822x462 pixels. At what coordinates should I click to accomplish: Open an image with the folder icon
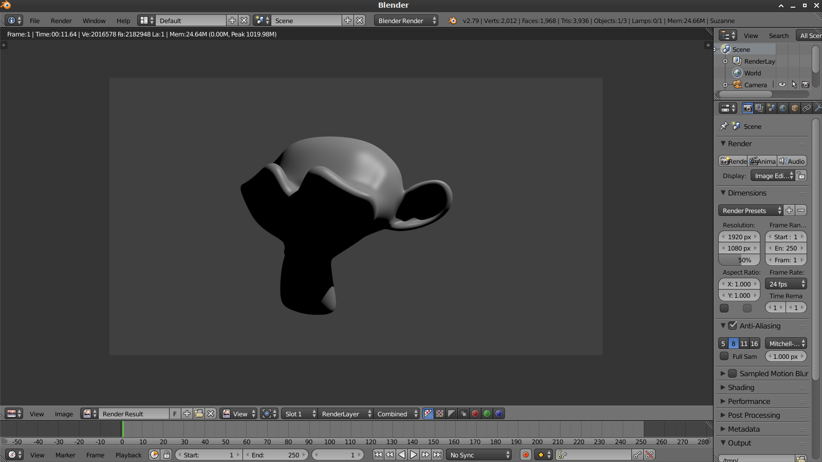199,414
